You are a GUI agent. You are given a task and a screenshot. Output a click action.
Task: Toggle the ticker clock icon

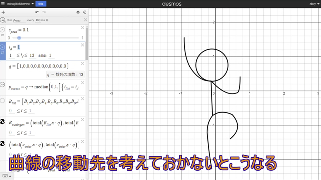coord(3,20)
